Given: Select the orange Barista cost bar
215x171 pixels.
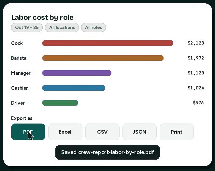Looking at the screenshot, I should (103, 58).
